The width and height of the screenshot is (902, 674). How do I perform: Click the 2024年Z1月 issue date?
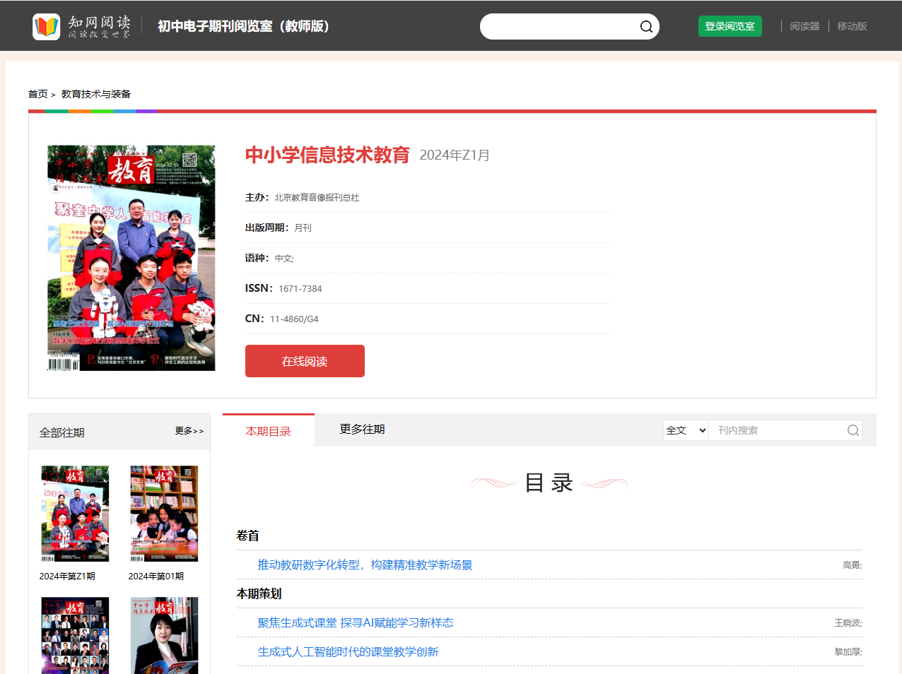click(455, 155)
